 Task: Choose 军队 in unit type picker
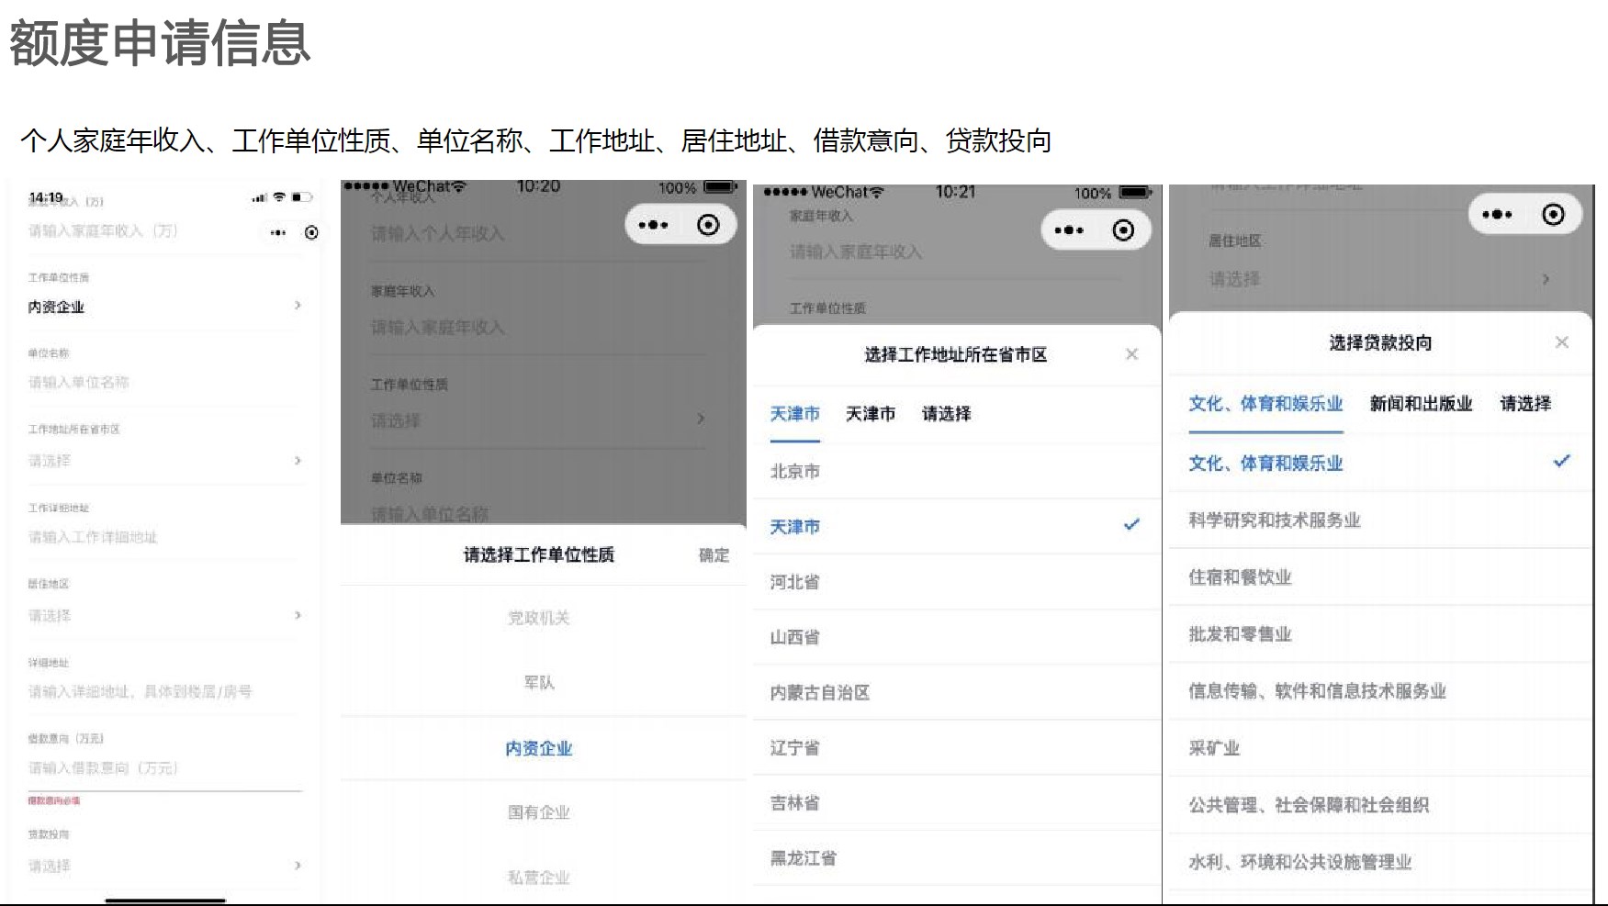(x=539, y=683)
